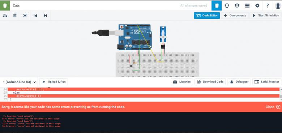The height and width of the screenshot is (133, 282).
Task: Switch to schematic view icon
Action: pyautogui.click(x=227, y=5)
